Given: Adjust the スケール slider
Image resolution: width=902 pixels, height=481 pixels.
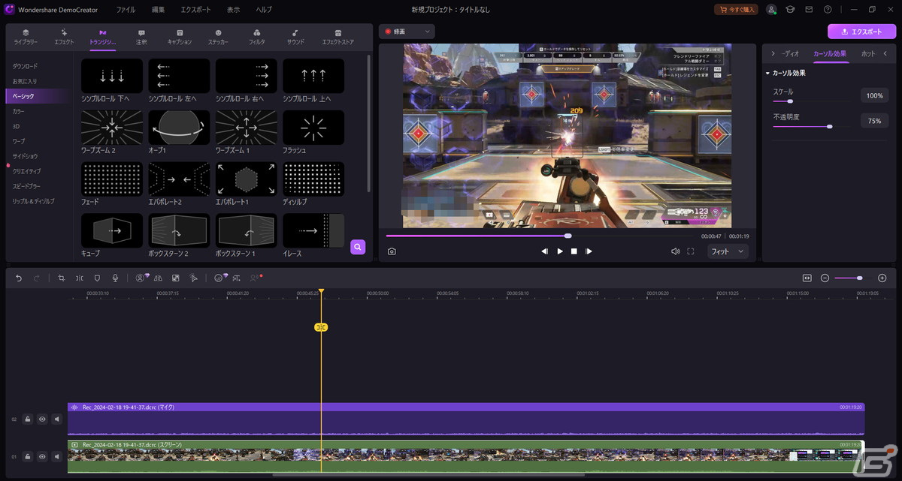Looking at the screenshot, I should click(x=810, y=101).
